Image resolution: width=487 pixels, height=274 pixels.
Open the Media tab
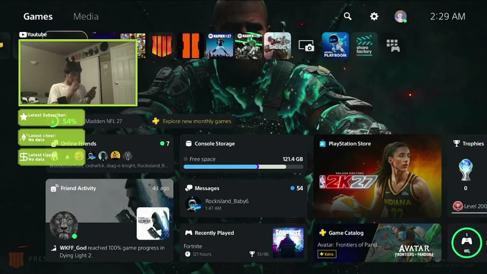click(86, 16)
